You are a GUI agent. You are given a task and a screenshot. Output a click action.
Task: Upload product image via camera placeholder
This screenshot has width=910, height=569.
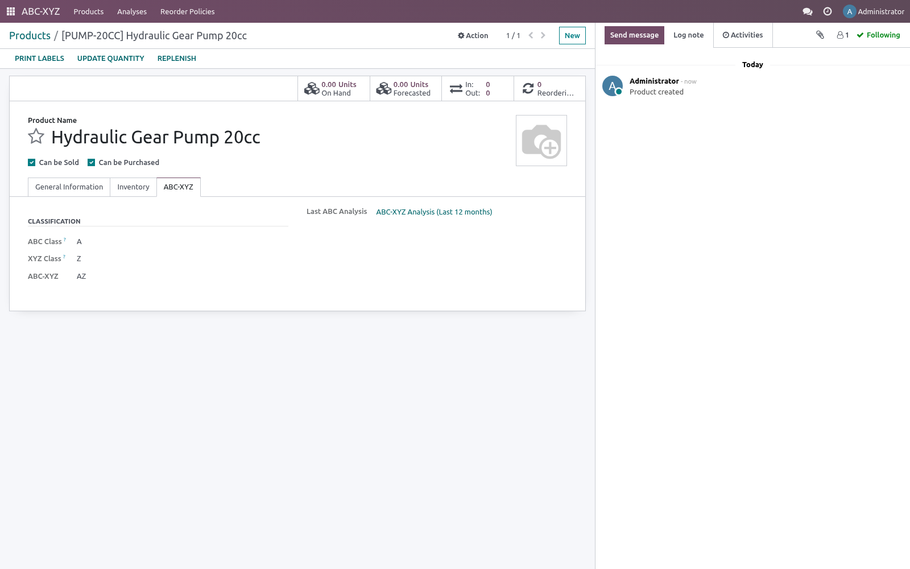coord(541,141)
